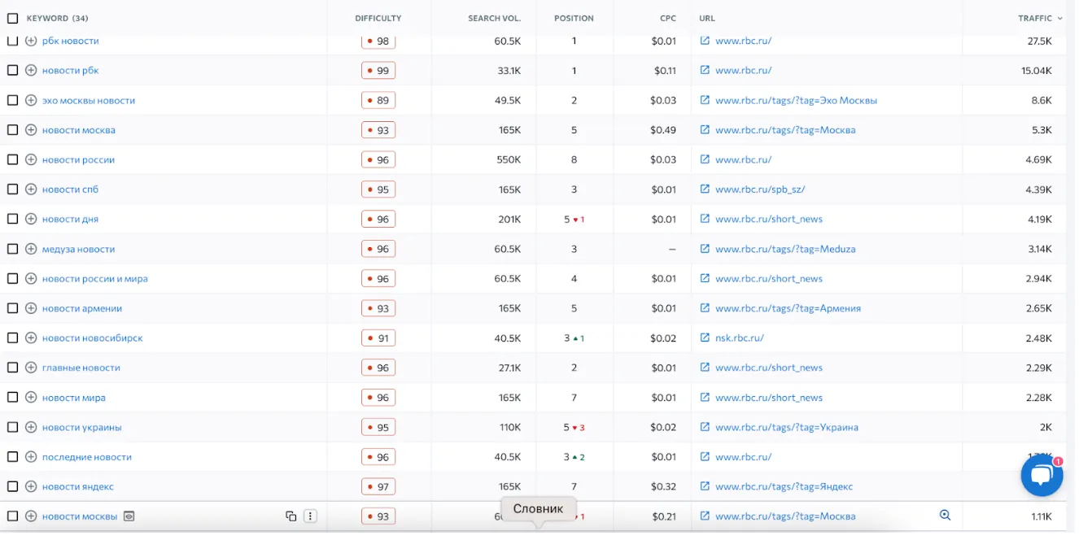Viewport: 1079px width, 540px height.
Task: Click external link icon for www.rbc.ru/spb_sz/
Action: pyautogui.click(x=705, y=189)
